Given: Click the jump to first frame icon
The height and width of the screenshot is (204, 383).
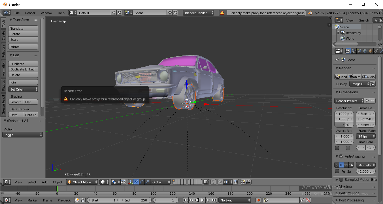Looking at the screenshot, I should [186, 200].
